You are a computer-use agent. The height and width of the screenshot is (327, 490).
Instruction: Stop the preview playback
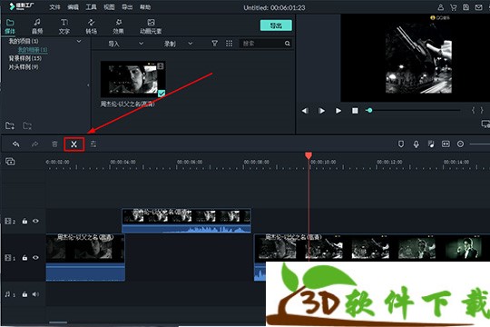(355, 111)
